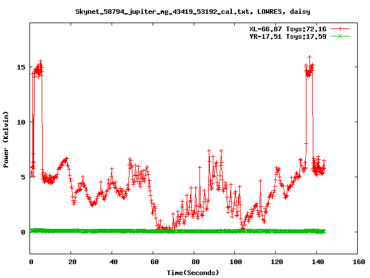Click the y-axis tick label 5
This screenshot has height=278, width=370.
coord(23,177)
